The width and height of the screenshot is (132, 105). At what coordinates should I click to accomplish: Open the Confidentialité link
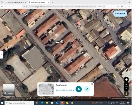(x=86, y=98)
